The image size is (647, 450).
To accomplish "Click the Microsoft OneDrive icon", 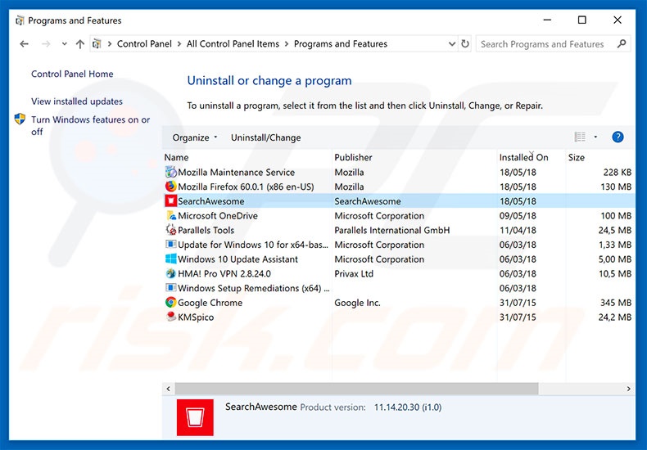I will pos(171,215).
